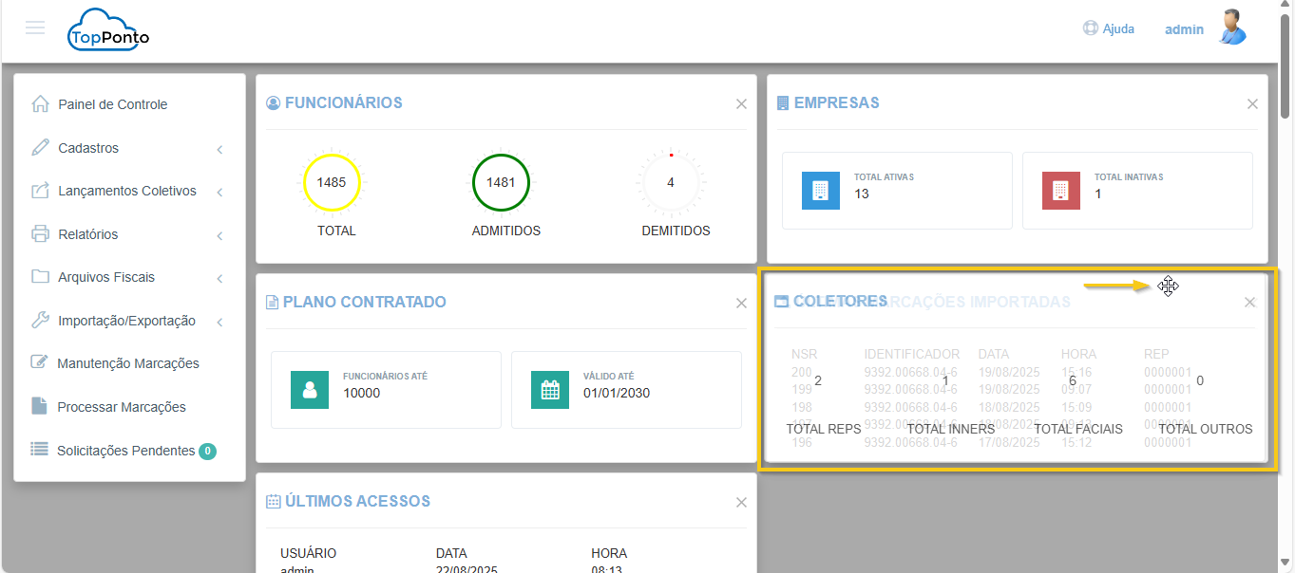Open the admin user avatar

1231,28
